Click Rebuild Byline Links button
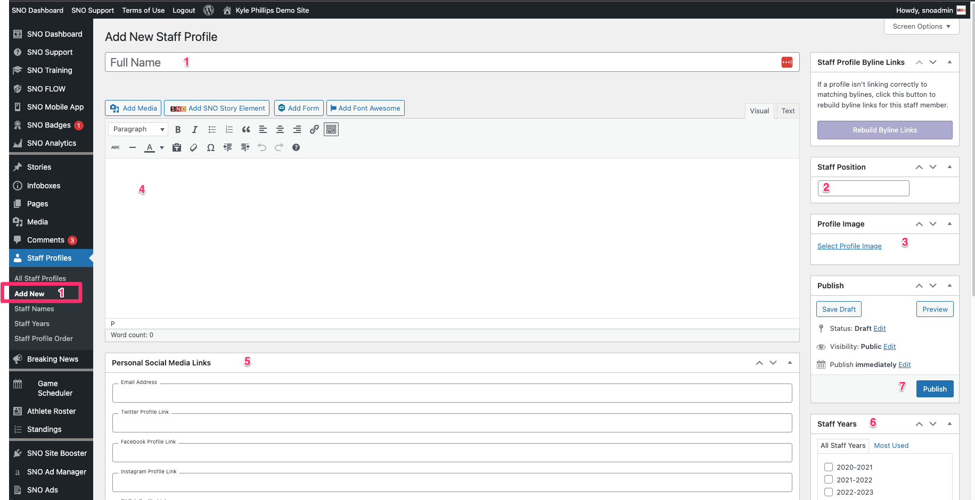The width and height of the screenshot is (975, 500). (x=885, y=130)
